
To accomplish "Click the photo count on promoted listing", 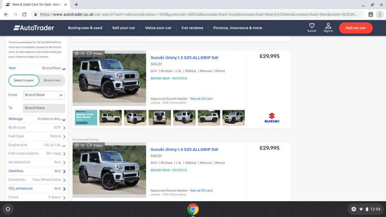I will pyautogui.click(x=79, y=145).
